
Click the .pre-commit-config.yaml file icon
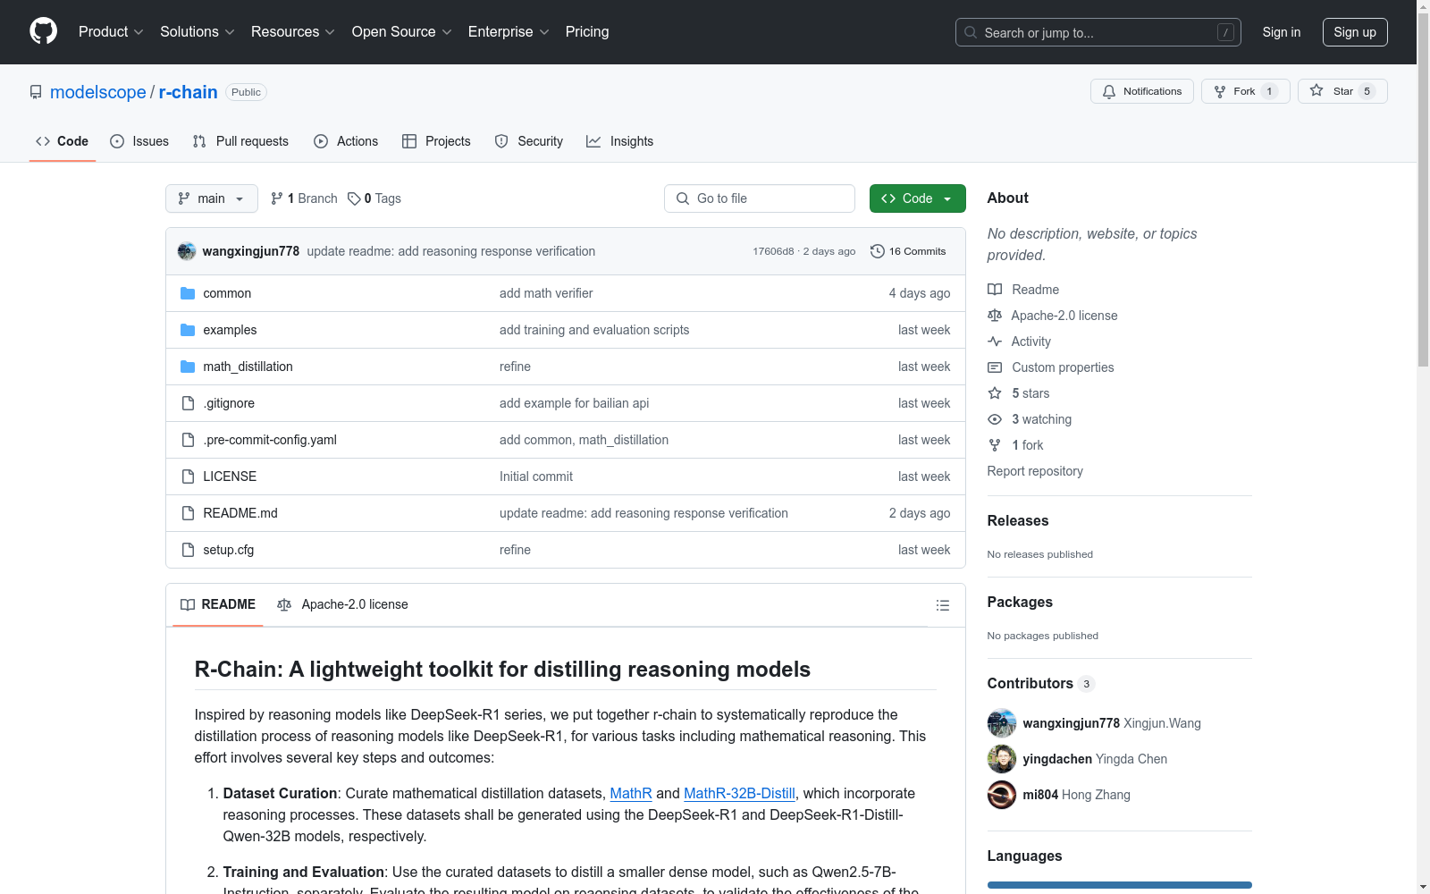pos(188,440)
